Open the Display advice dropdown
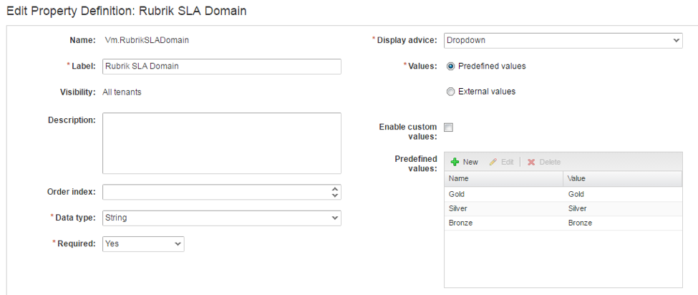698x295 pixels. 563,40
